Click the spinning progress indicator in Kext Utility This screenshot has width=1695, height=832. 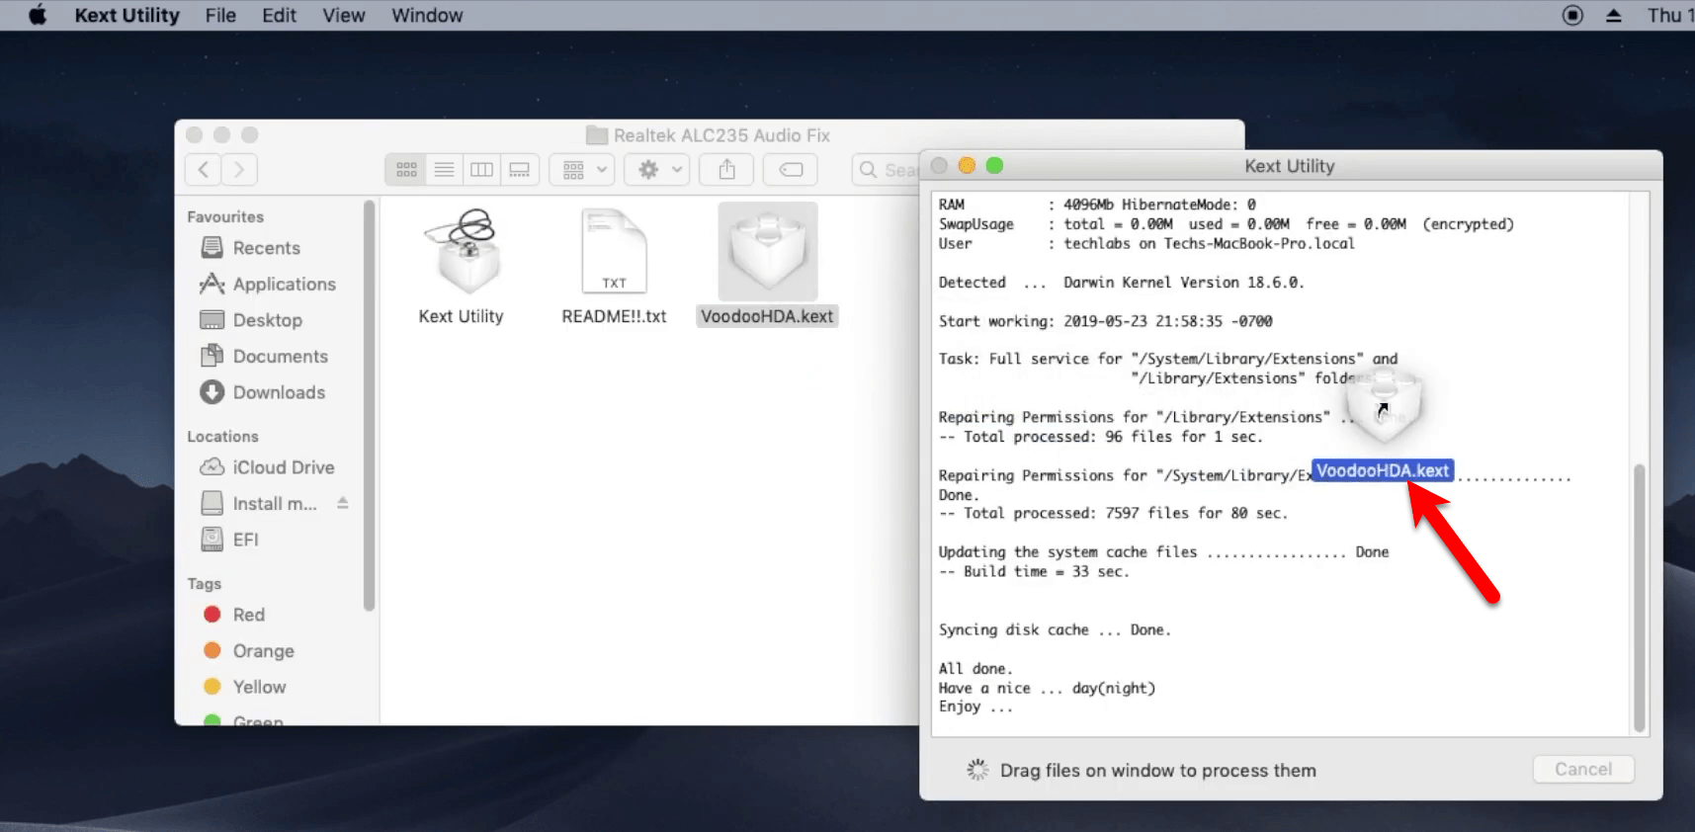tap(977, 770)
